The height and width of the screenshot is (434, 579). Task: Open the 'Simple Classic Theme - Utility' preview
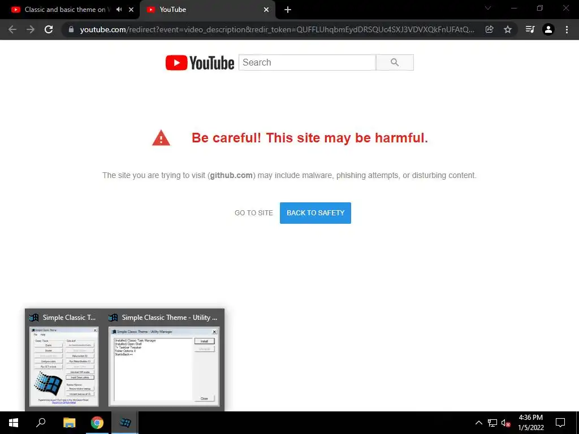(164, 360)
